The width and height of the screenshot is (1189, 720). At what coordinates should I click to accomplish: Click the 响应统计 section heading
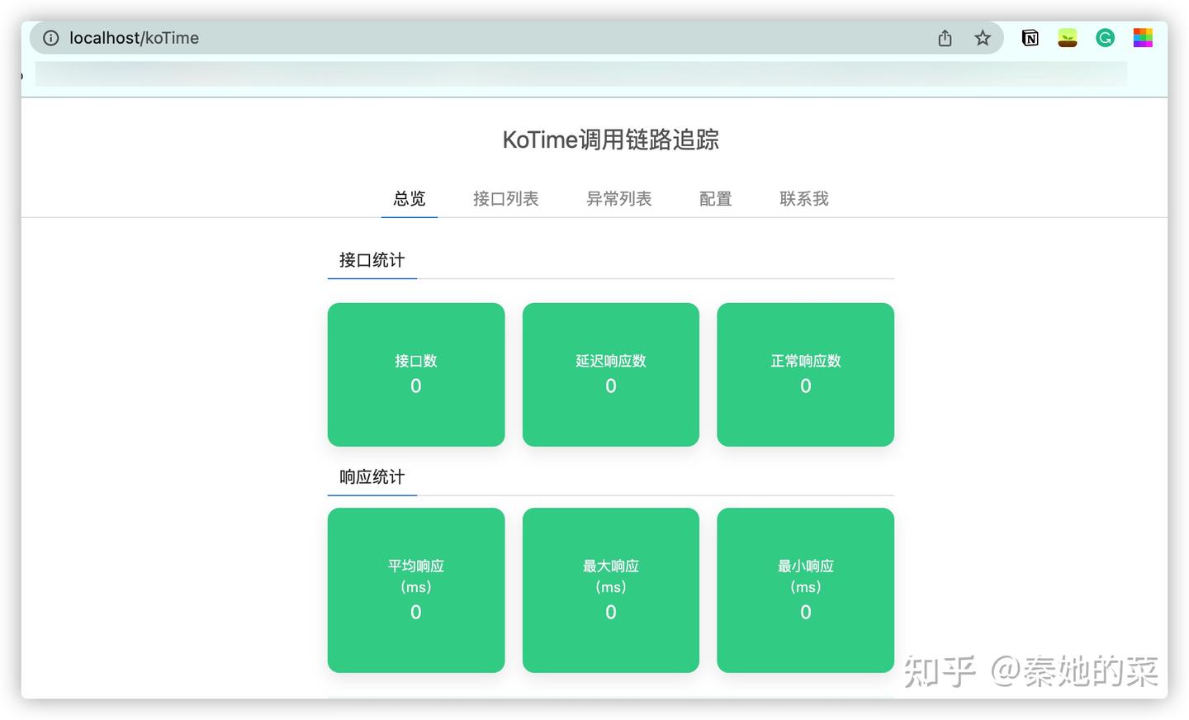tap(372, 476)
